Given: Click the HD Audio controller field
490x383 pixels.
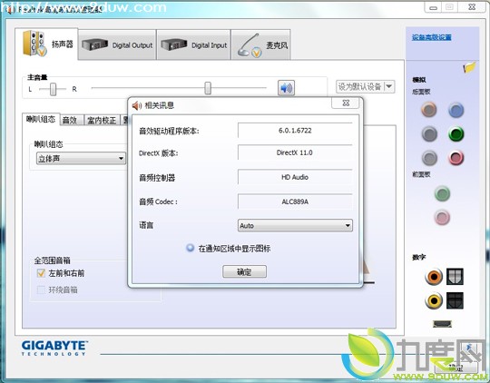Looking at the screenshot, I should click(295, 177).
